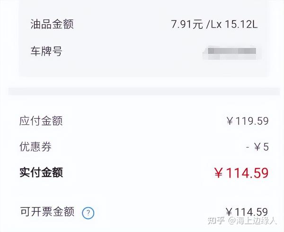Screen dimensions: 284x232
Task: Select the 实付金额 label
Action: pyautogui.click(x=41, y=172)
